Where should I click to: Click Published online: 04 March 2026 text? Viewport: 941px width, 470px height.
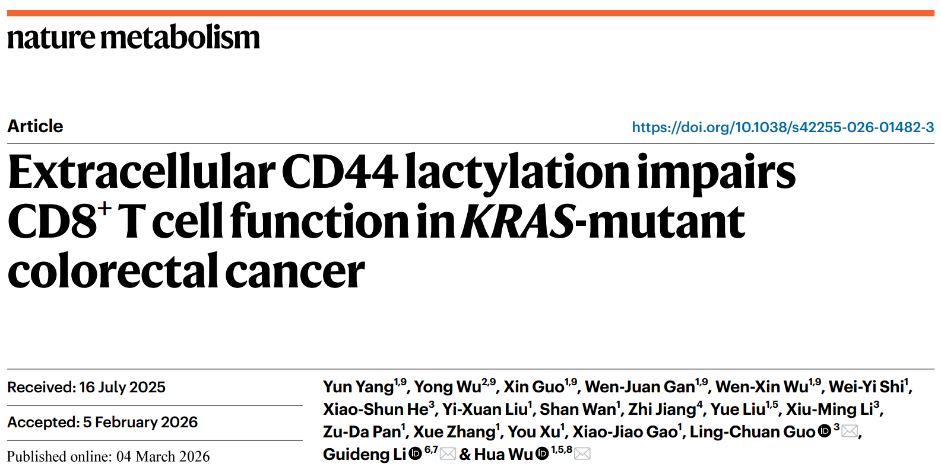click(108, 456)
